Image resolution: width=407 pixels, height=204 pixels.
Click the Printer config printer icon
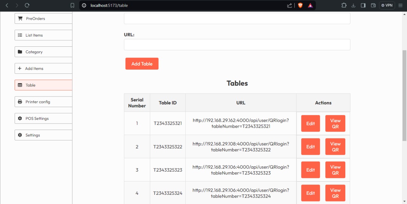pos(20,102)
